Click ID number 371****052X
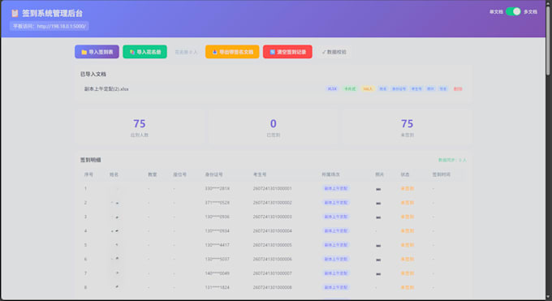552x301 pixels. pyautogui.click(x=218, y=203)
